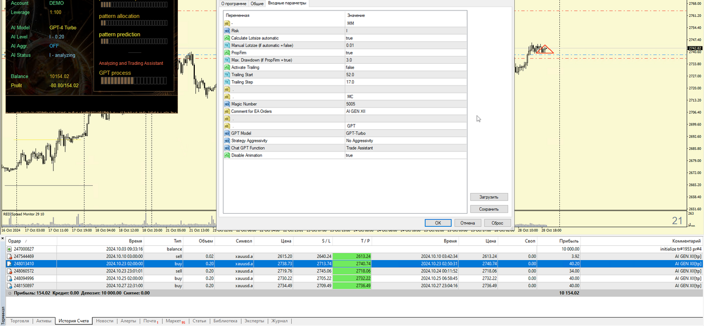Screen dimensions: 704x326
Task: Click the S / L column header
Action: (326, 240)
